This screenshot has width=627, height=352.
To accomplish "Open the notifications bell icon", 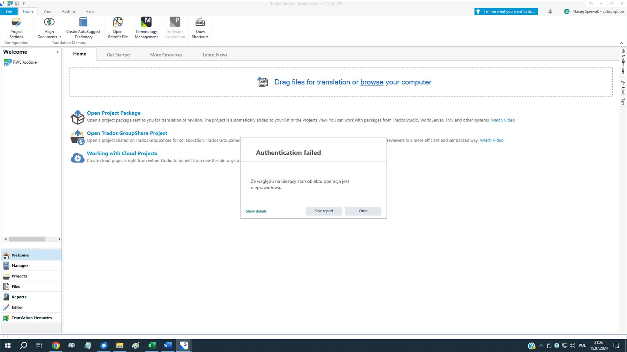I will pyautogui.click(x=550, y=11).
